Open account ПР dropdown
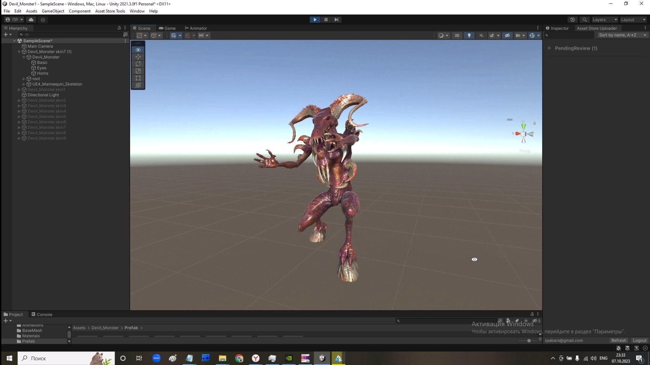This screenshot has width=650, height=365. (x=14, y=20)
